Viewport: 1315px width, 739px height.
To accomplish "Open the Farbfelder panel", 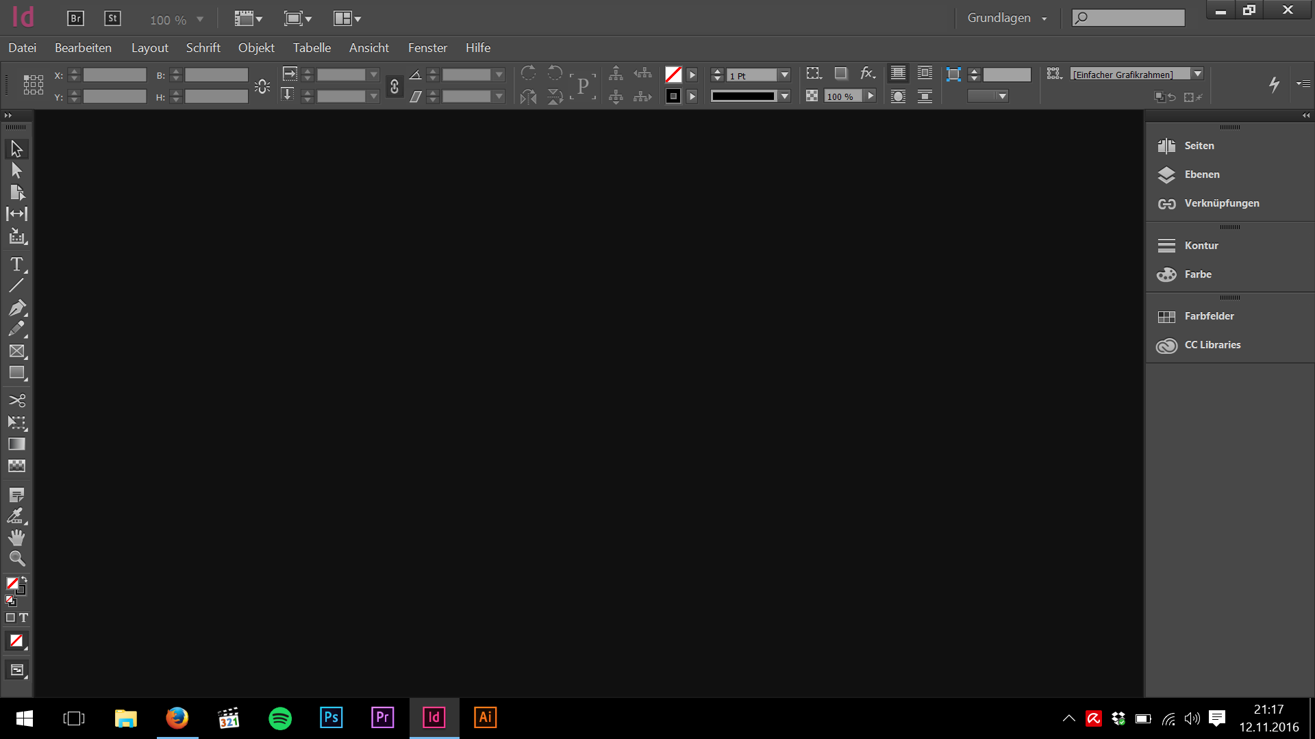I will point(1209,316).
